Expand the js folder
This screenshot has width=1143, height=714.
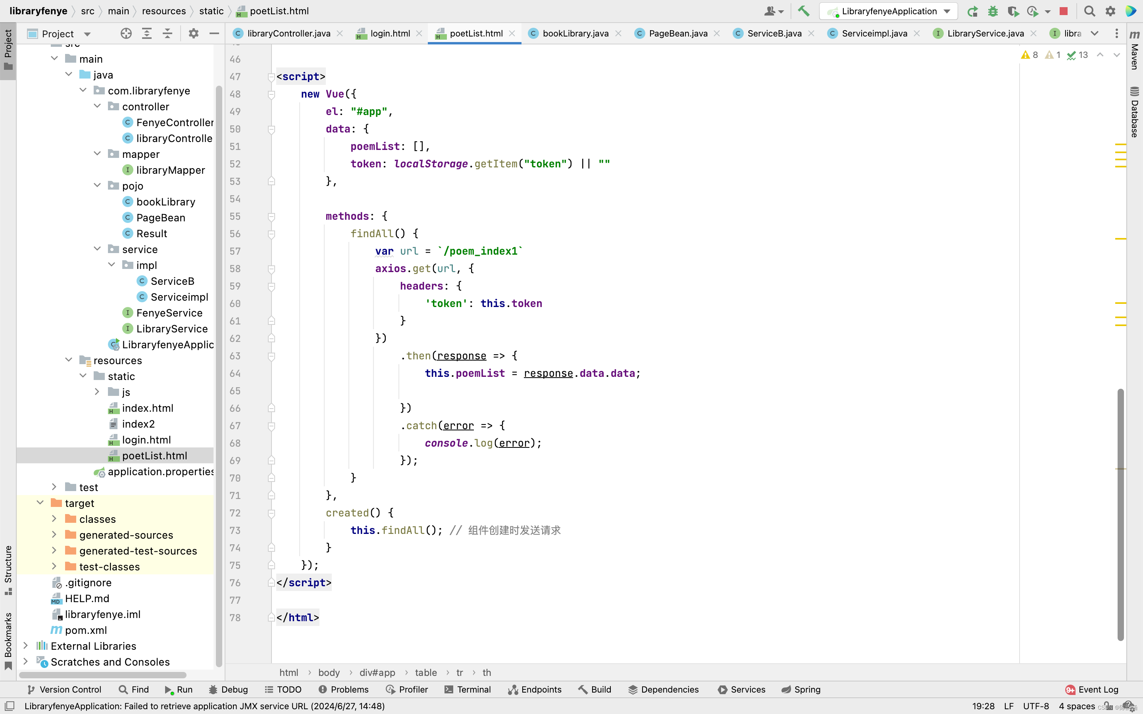tap(97, 392)
